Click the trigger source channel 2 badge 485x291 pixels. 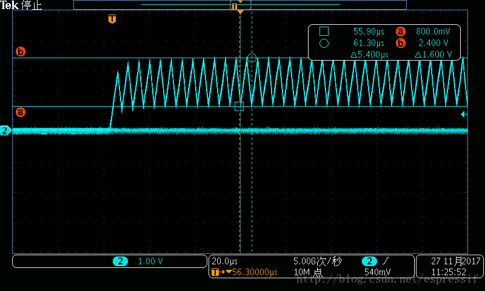click(370, 261)
